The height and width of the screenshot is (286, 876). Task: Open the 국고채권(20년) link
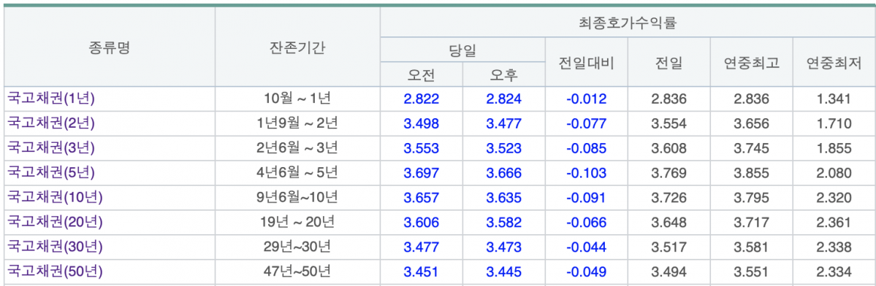coord(55,223)
